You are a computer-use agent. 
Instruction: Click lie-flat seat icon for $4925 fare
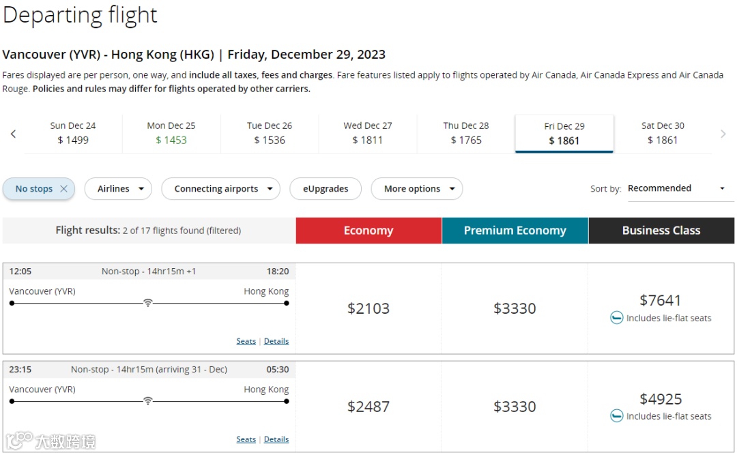coord(616,416)
